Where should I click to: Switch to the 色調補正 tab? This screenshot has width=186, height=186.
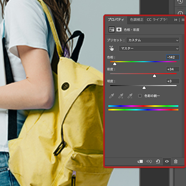(x=136, y=20)
